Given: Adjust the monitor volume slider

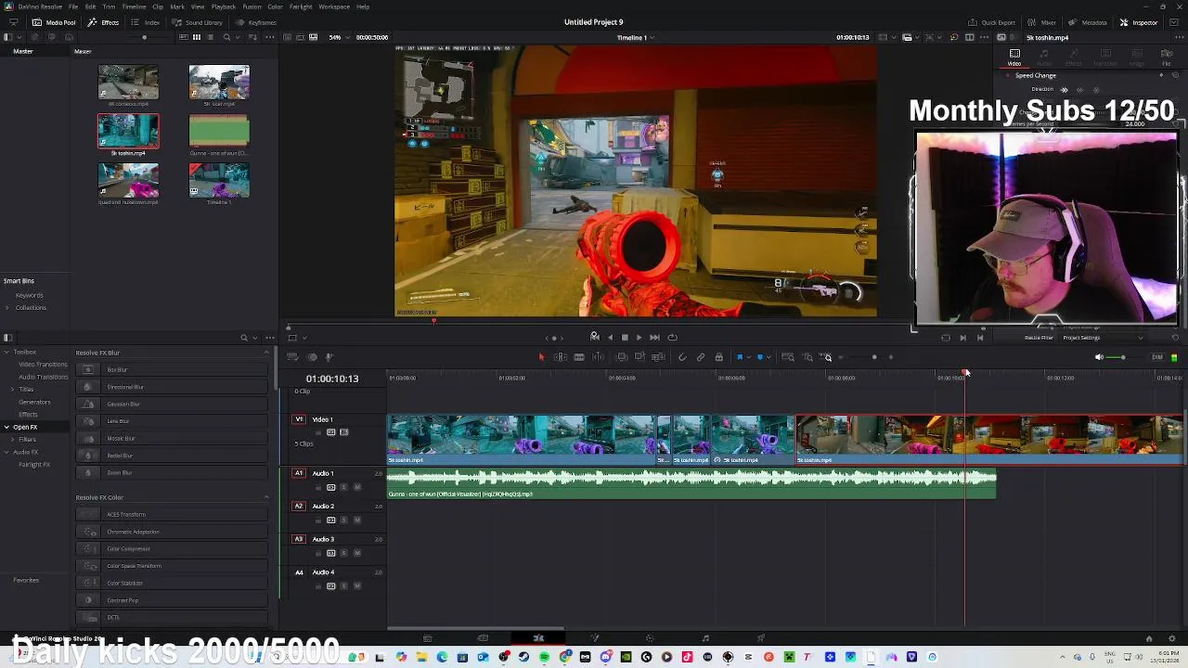Looking at the screenshot, I should [1123, 357].
